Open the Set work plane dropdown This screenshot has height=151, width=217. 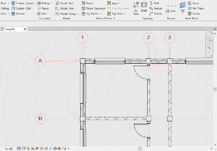point(183,13)
